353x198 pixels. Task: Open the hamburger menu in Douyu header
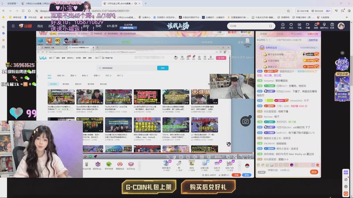(x=13, y=26)
